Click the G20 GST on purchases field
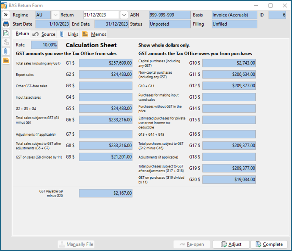The height and width of the screenshot is (251, 292). (x=229, y=180)
